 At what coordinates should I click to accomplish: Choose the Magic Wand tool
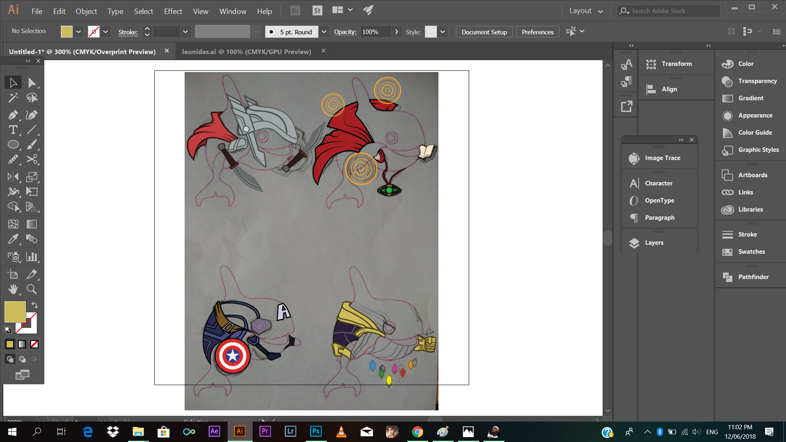coord(13,98)
